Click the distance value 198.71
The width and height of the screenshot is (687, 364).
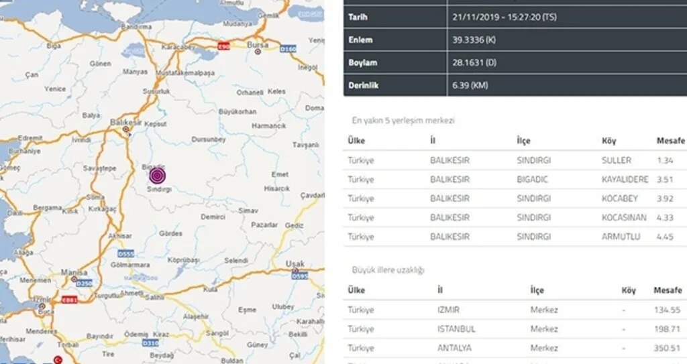668,329
